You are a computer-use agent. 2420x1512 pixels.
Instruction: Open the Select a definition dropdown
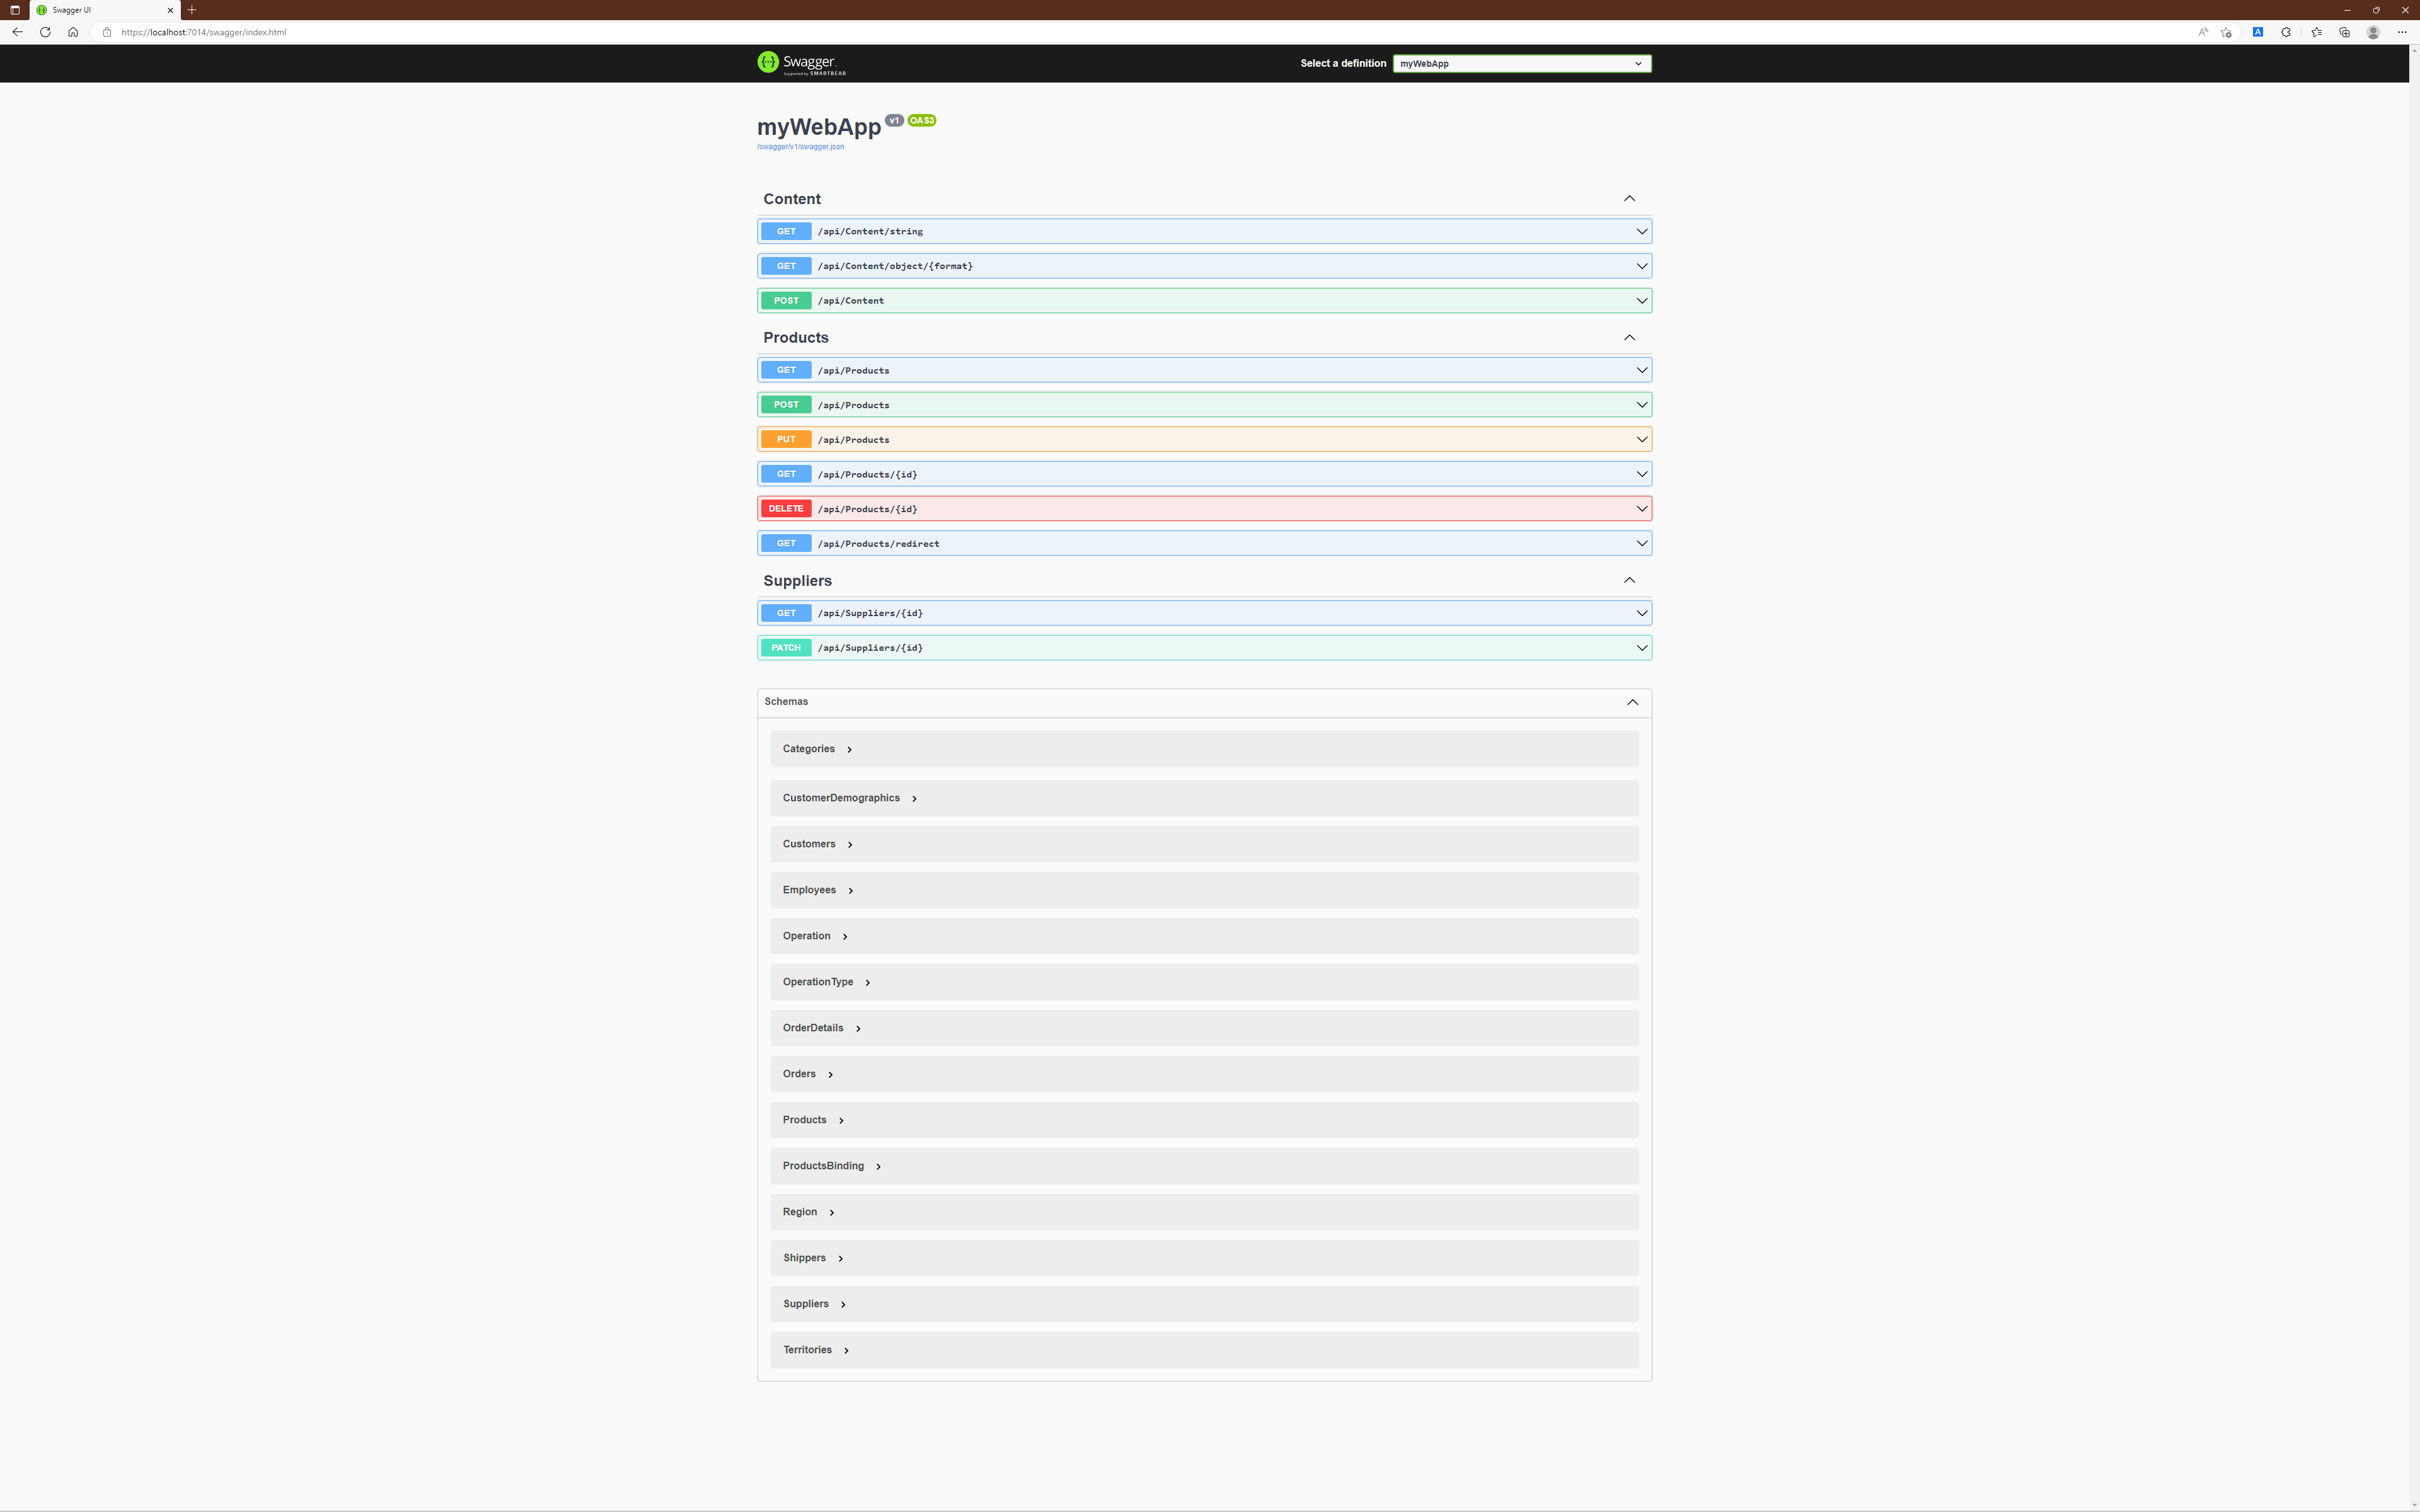[x=1521, y=63]
